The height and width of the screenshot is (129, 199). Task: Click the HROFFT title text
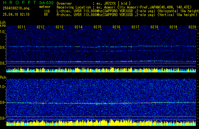pos(20,3)
